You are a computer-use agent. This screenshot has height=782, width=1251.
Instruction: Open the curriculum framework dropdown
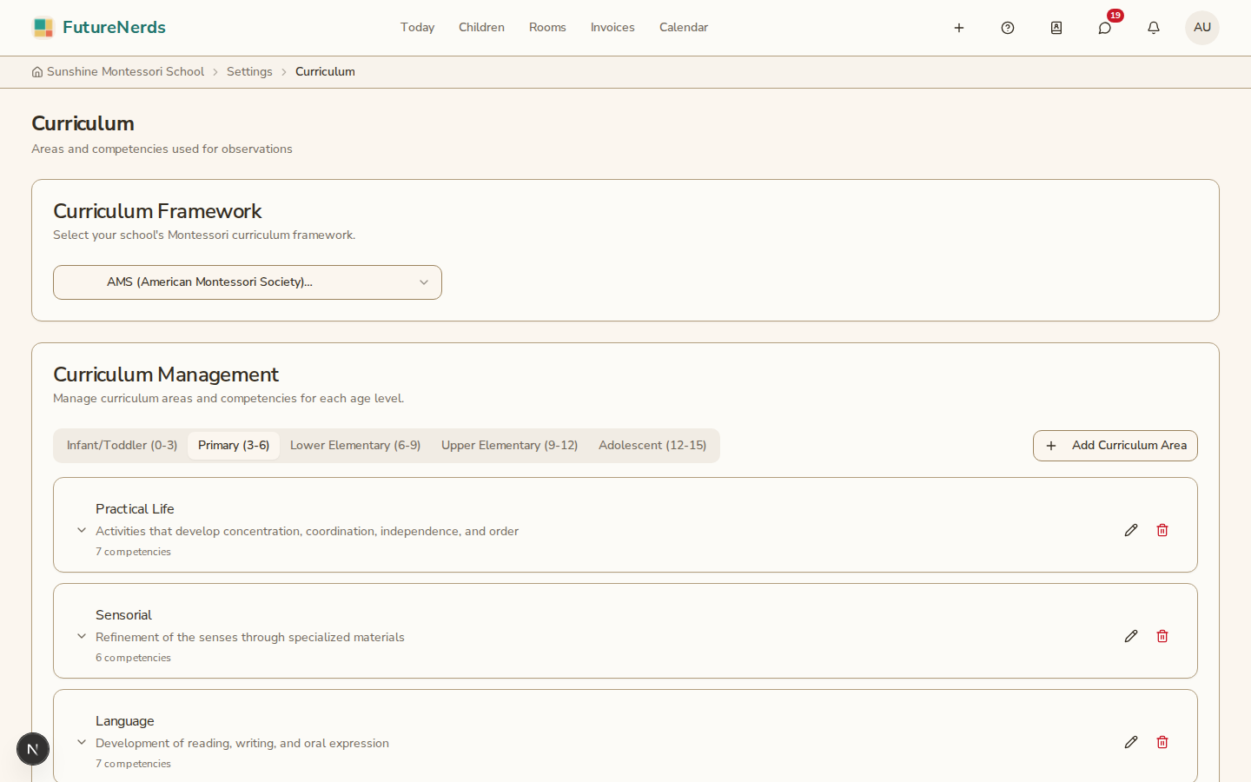248,282
